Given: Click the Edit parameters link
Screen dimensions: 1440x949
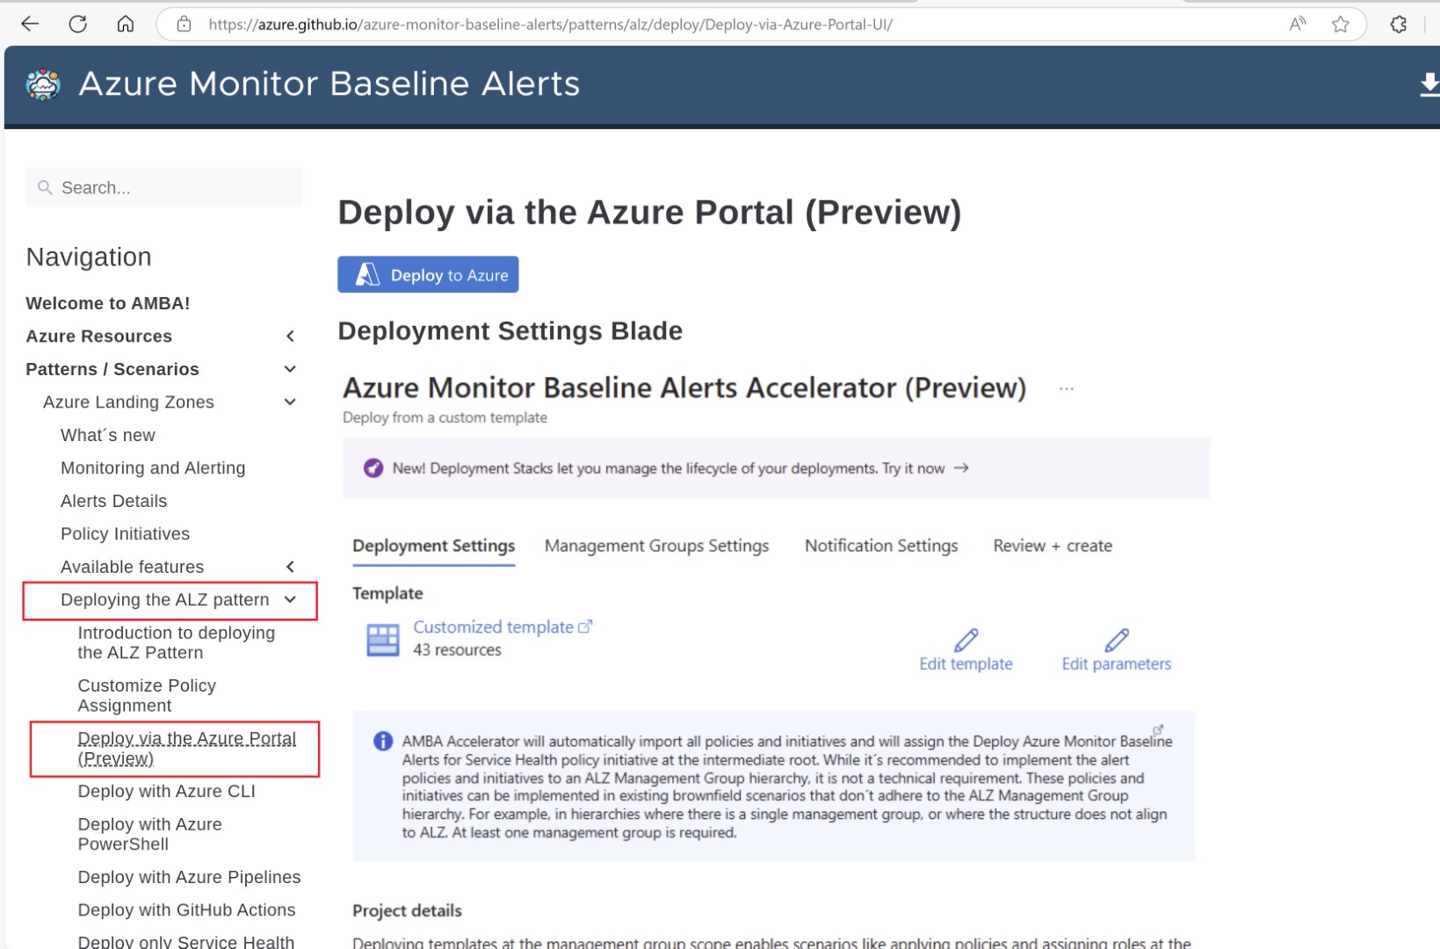Looking at the screenshot, I should coord(1117,663).
